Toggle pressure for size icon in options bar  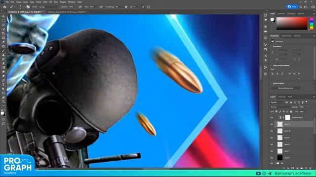[x=143, y=7]
